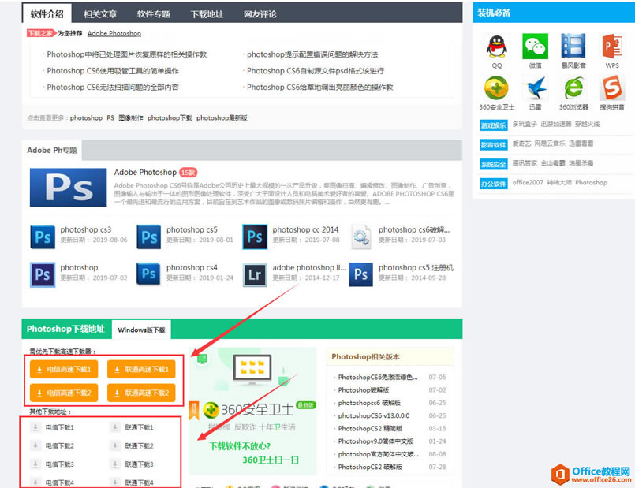This screenshot has width=635, height=488.
Task: Click the 15款 badge beside Adobe Photoshop
Action: pyautogui.click(x=188, y=173)
